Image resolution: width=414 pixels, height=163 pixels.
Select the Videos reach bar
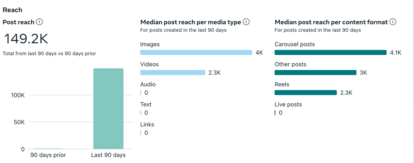click(x=173, y=72)
